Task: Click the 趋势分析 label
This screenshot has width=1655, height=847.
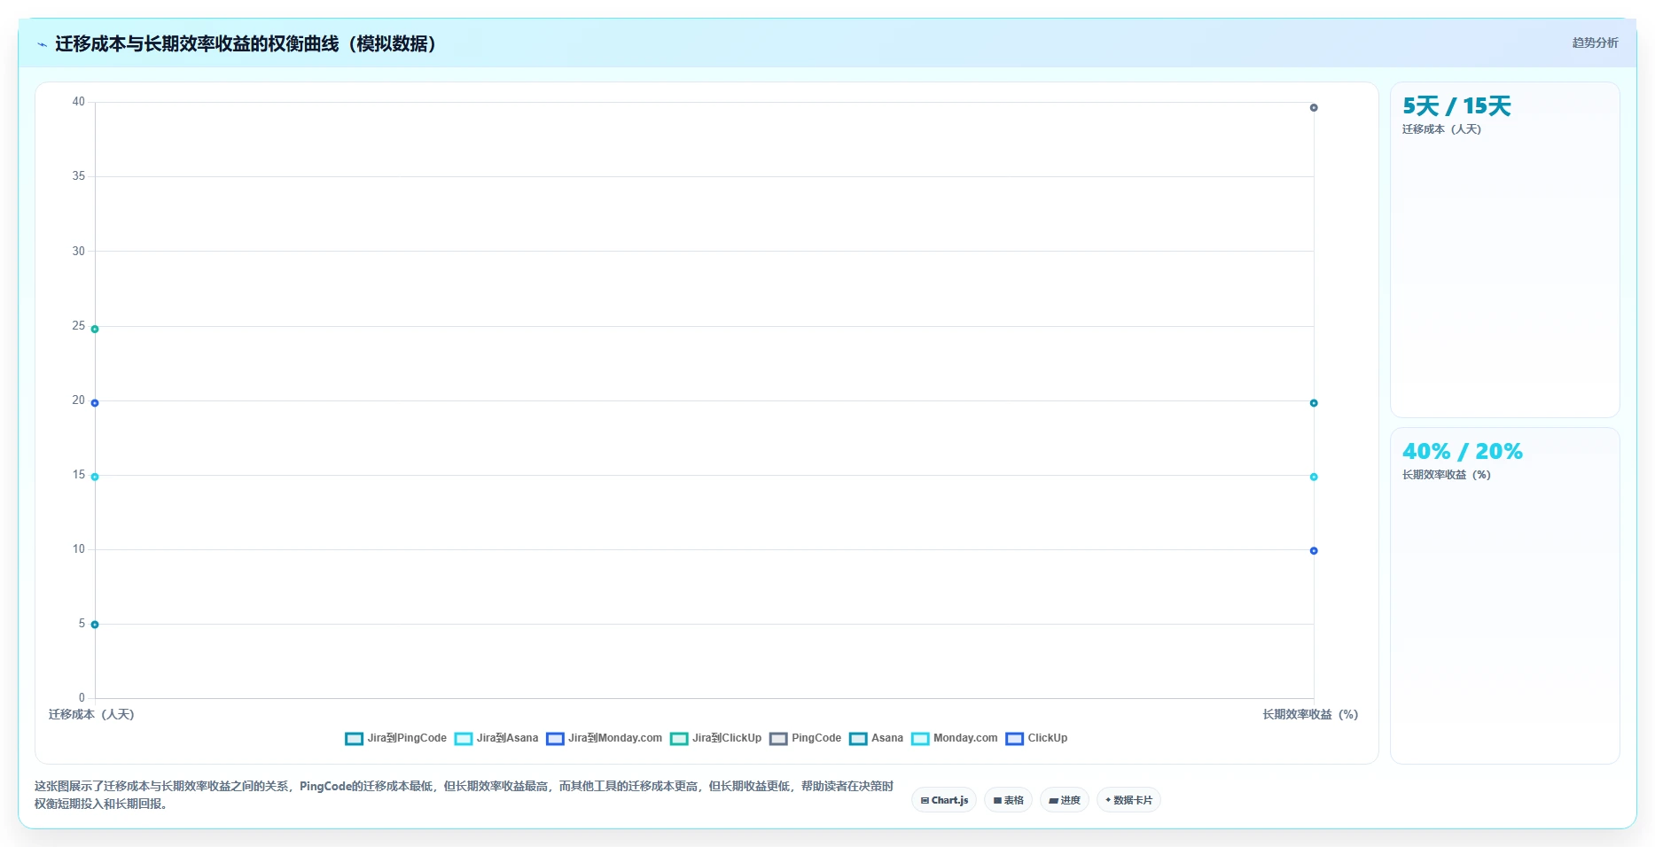Action: pyautogui.click(x=1595, y=43)
